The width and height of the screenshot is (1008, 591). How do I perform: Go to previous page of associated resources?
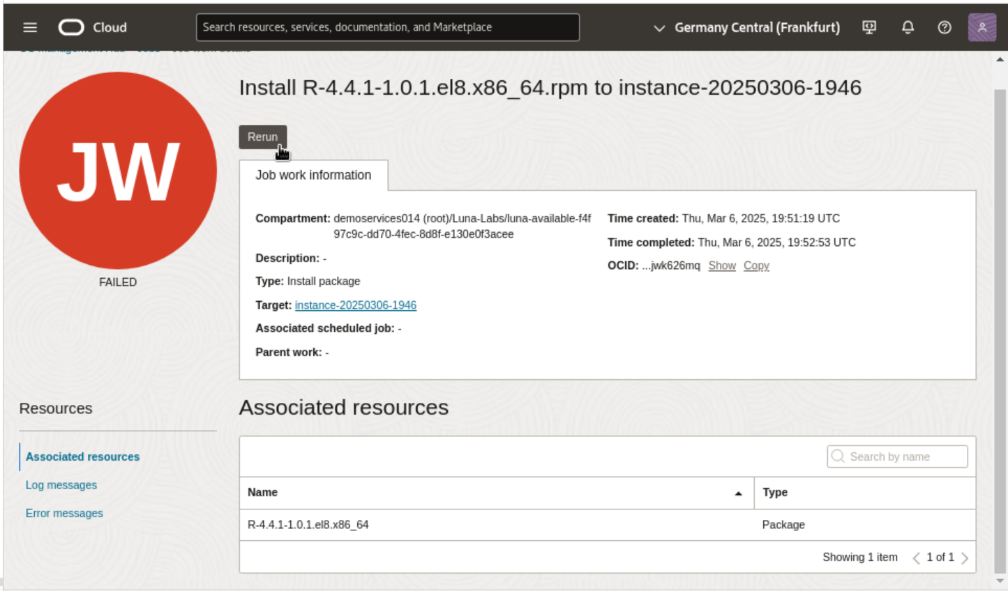(916, 558)
